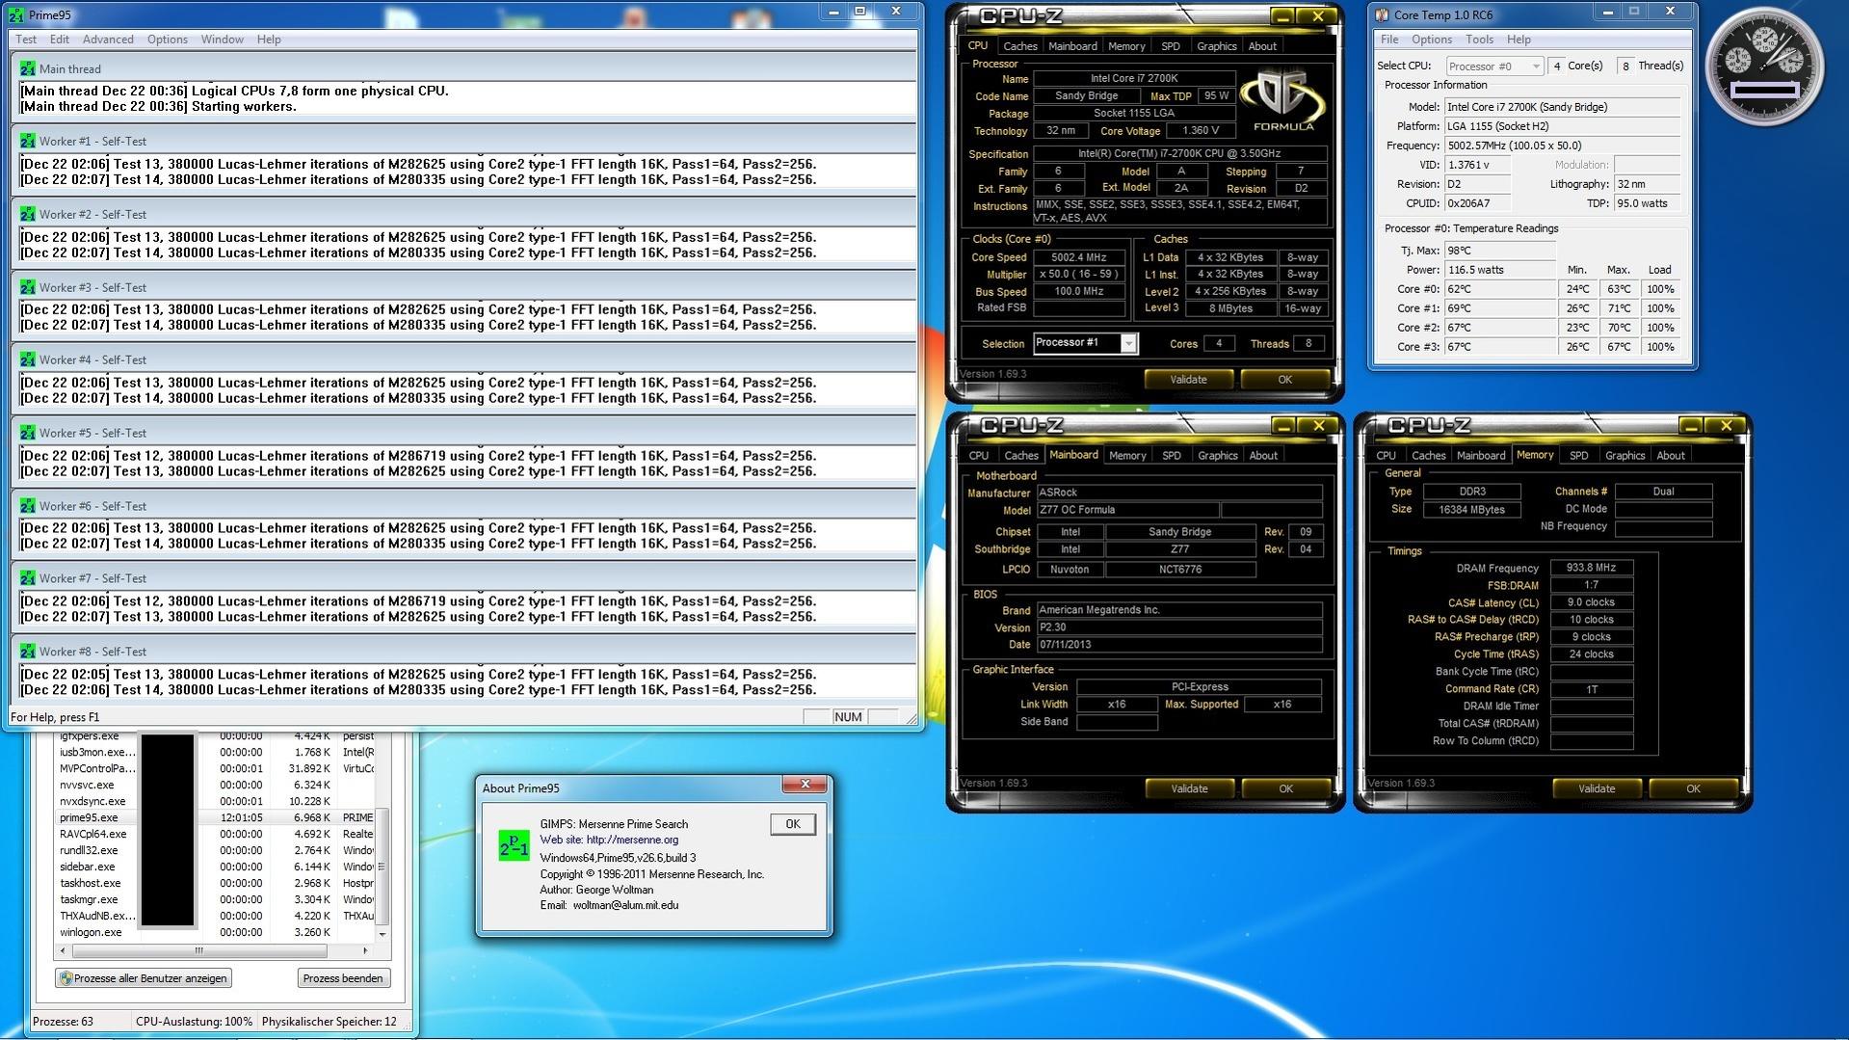Viewport: 1849px width, 1040px height.
Task: Click Validate in the top CPU-Z window
Action: click(x=1188, y=380)
